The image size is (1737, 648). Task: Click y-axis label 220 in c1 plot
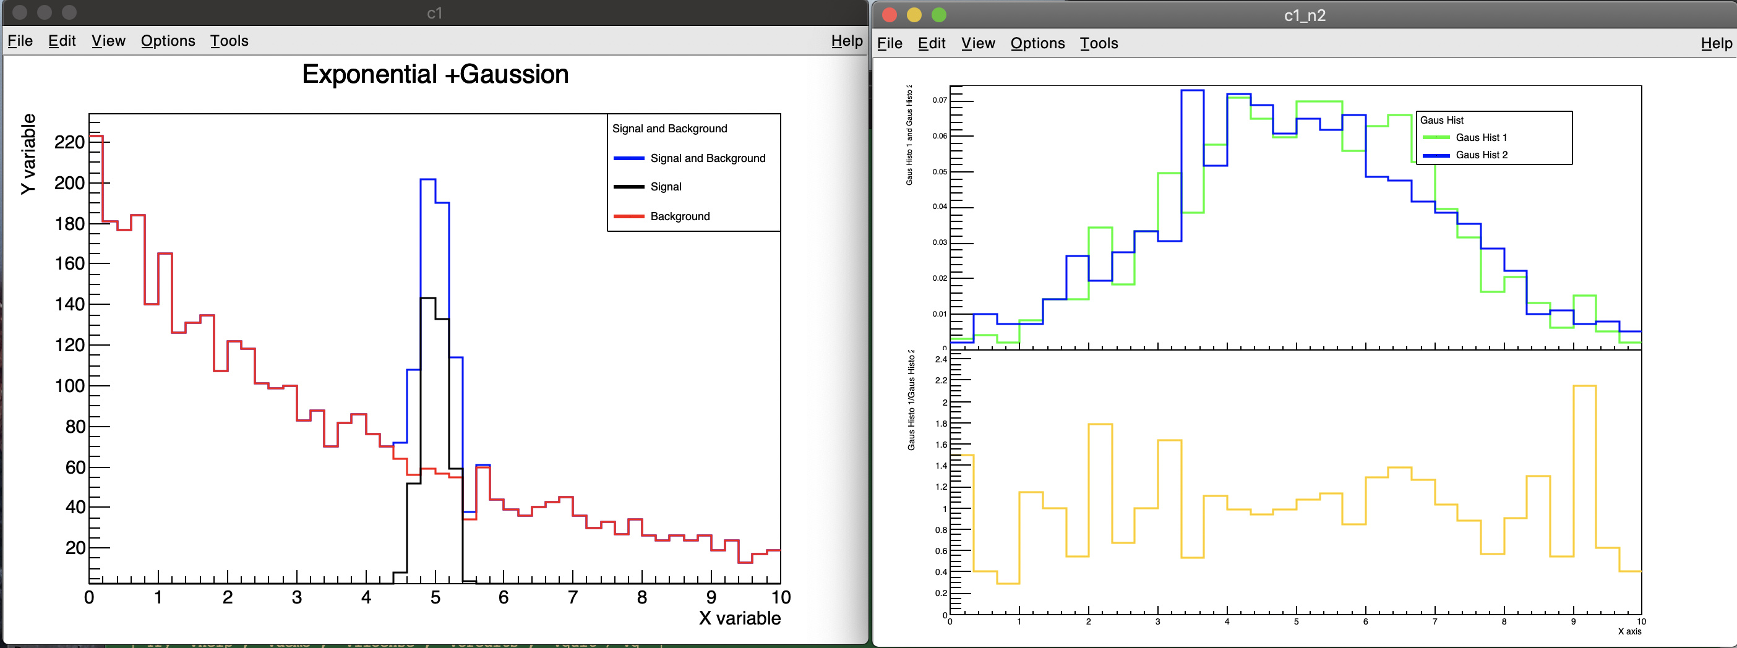tap(69, 142)
